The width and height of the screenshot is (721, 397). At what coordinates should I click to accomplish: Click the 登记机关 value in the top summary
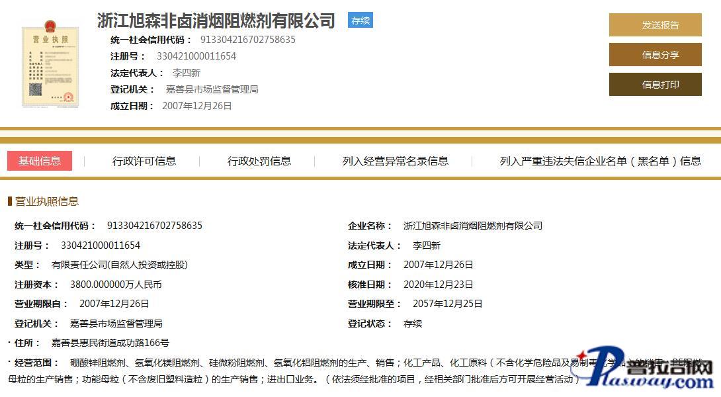[x=212, y=89]
